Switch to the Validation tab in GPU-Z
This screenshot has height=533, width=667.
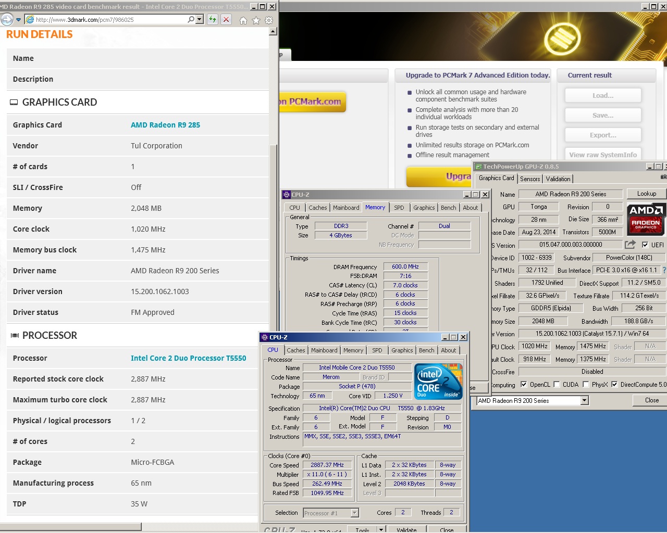pyautogui.click(x=558, y=179)
